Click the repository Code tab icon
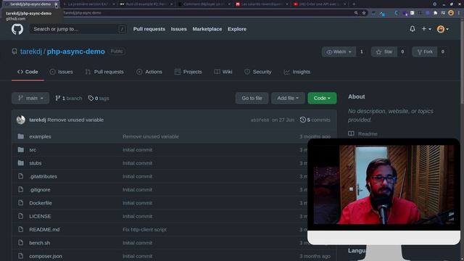The height and width of the screenshot is (261, 464). click(x=20, y=72)
